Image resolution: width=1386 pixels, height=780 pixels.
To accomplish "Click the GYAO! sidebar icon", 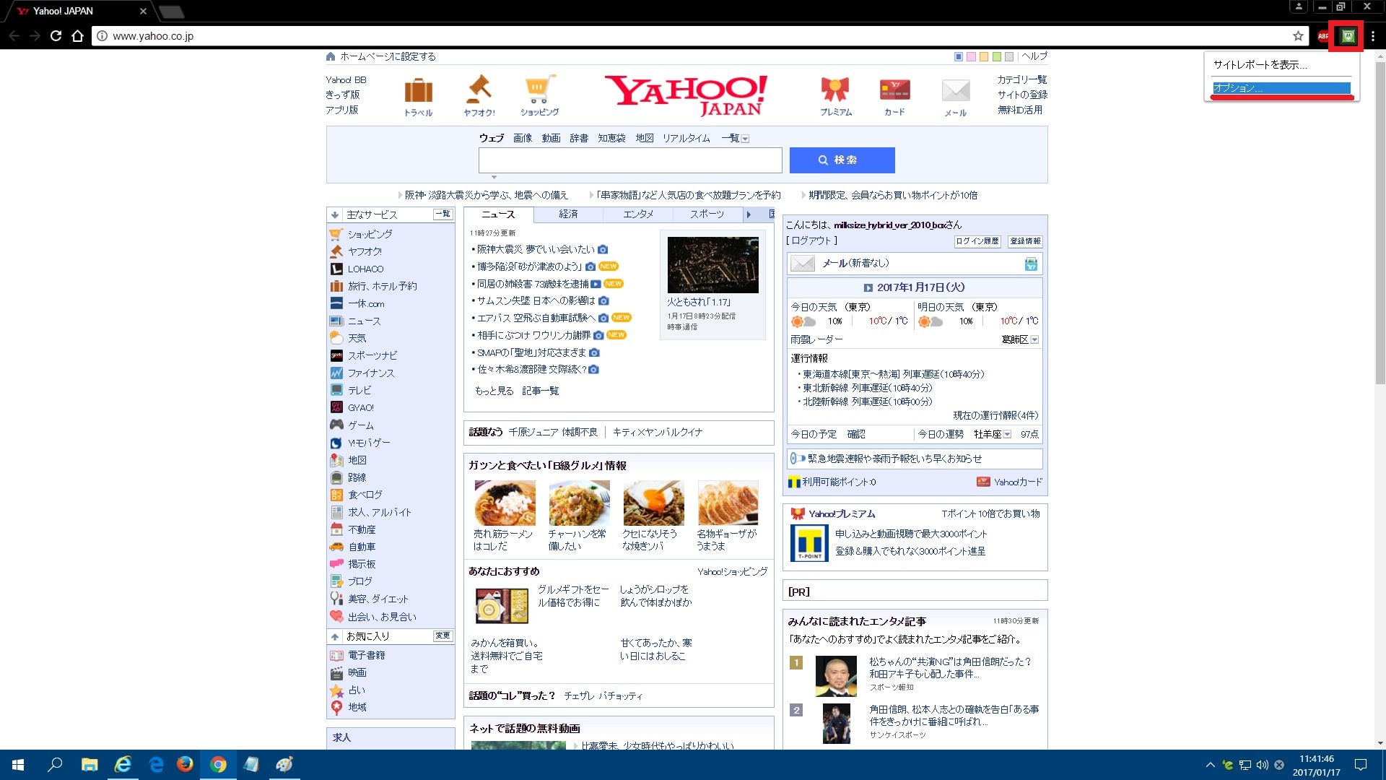I will [336, 407].
